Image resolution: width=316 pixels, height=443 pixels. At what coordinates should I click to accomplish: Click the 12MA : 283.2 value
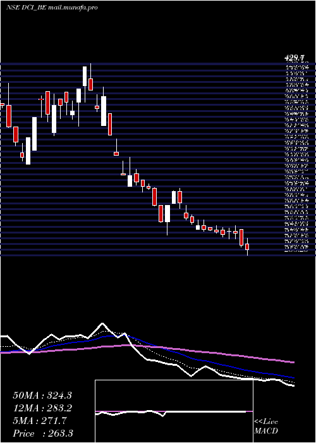coord(42,408)
